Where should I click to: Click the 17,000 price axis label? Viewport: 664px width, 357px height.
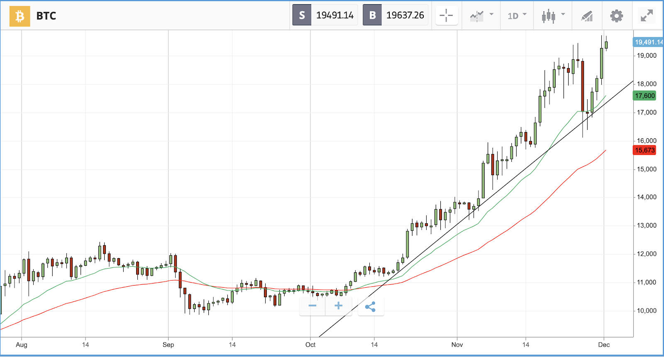647,112
